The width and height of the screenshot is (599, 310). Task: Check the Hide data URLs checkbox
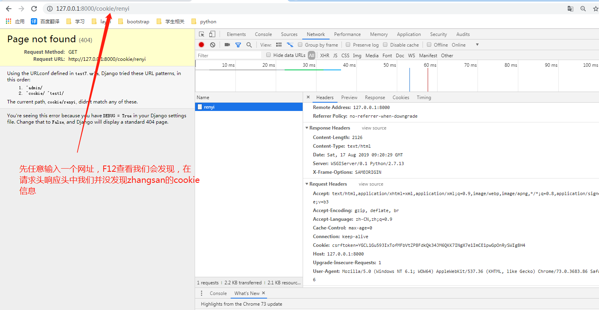tap(269, 55)
